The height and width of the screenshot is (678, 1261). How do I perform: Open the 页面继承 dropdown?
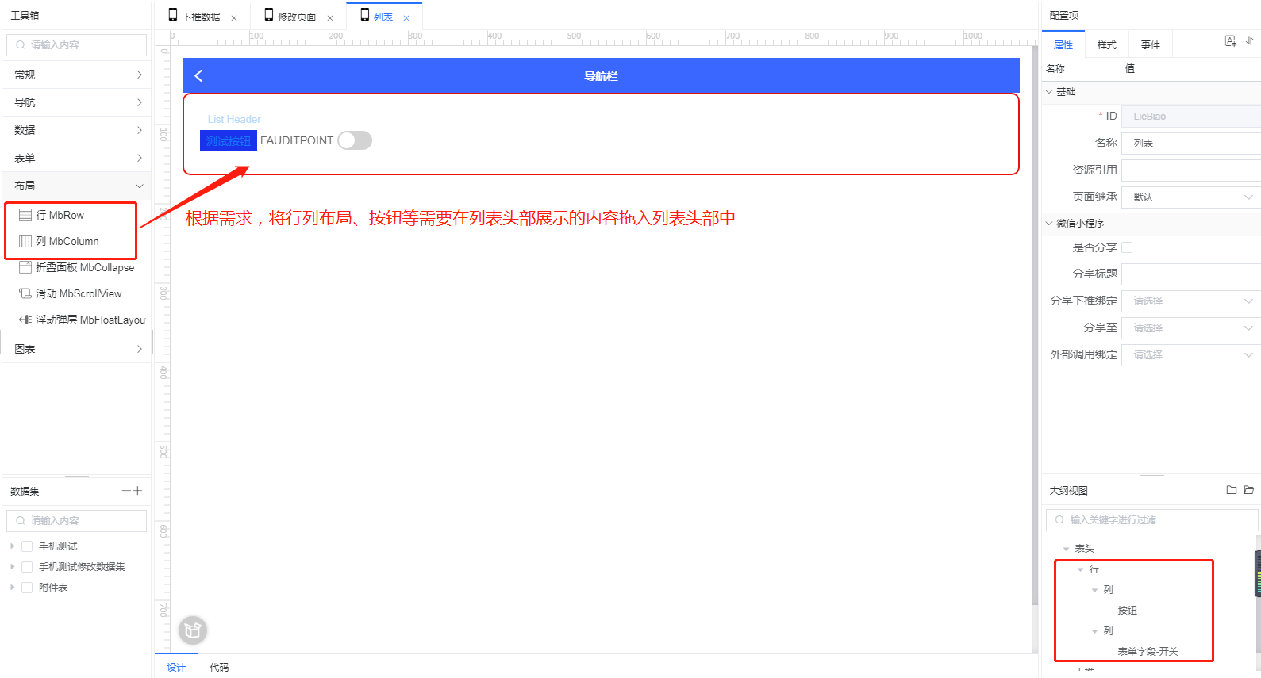click(x=1190, y=197)
